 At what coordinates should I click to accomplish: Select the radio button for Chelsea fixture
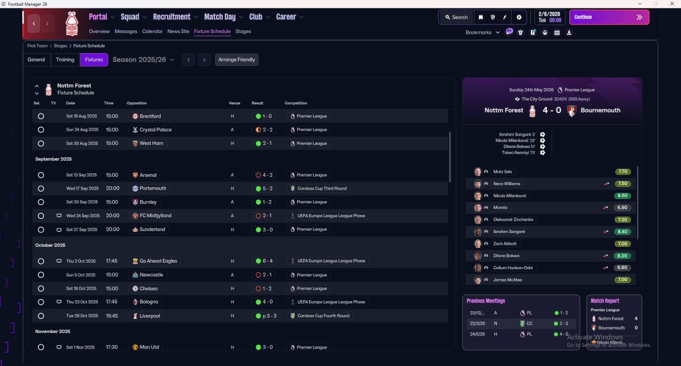click(41, 288)
